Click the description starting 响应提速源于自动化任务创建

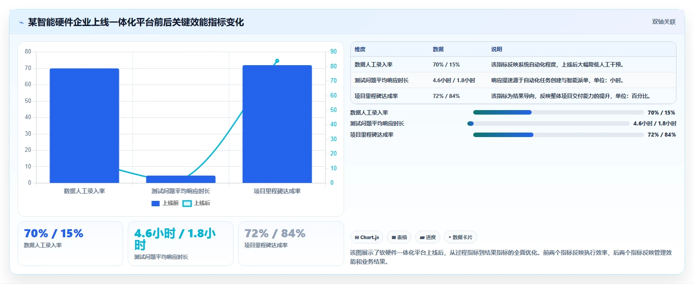click(x=557, y=80)
